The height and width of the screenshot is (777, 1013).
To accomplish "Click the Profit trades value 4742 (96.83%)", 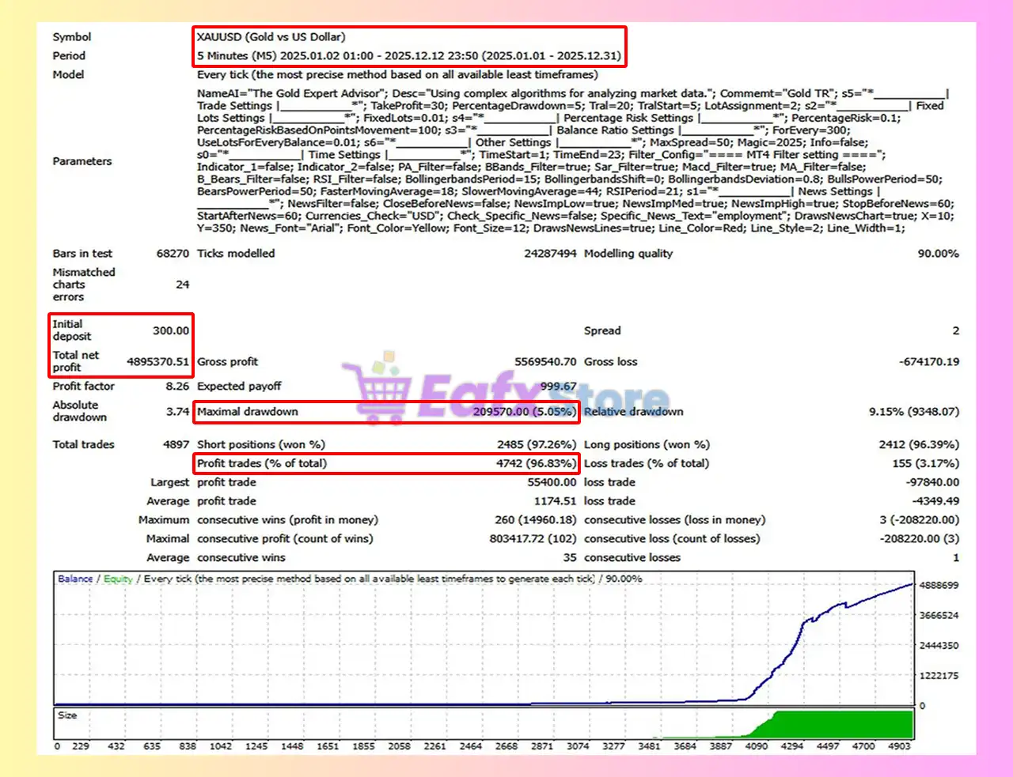I will [536, 463].
